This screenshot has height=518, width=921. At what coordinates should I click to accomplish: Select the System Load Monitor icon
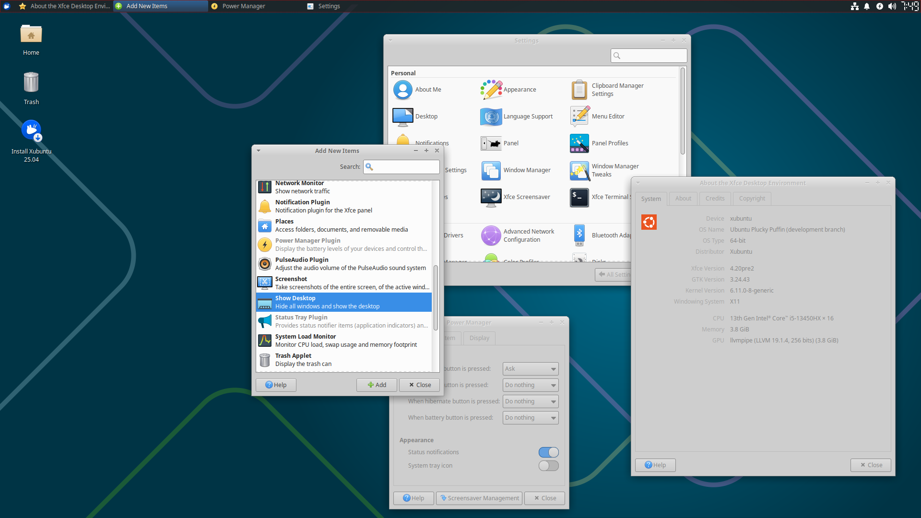click(x=264, y=340)
